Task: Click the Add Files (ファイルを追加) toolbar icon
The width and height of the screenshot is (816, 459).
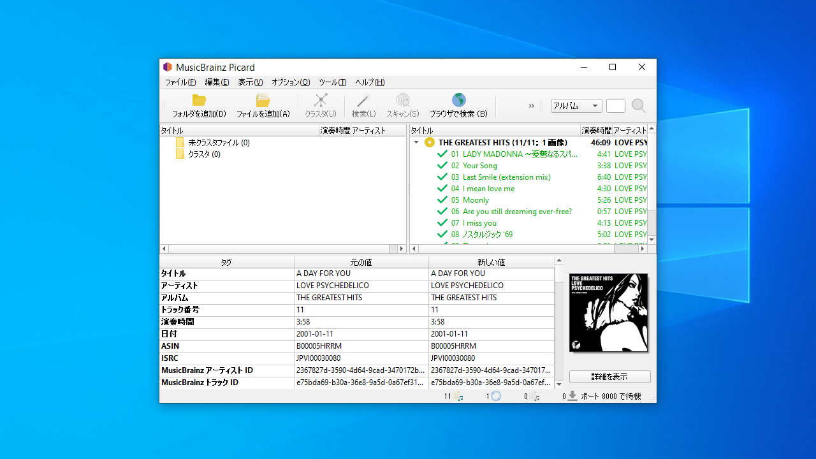Action: pyautogui.click(x=263, y=100)
